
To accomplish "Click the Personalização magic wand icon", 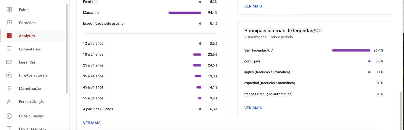I will coord(9,102).
